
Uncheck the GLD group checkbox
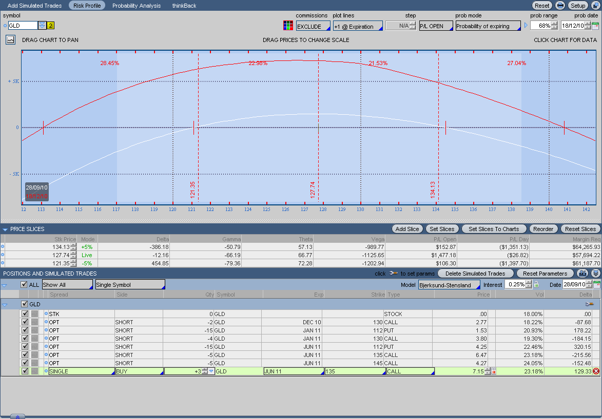tap(25, 304)
